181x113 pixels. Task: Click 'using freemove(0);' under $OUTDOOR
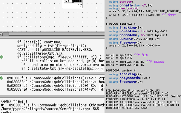coord(126,82)
